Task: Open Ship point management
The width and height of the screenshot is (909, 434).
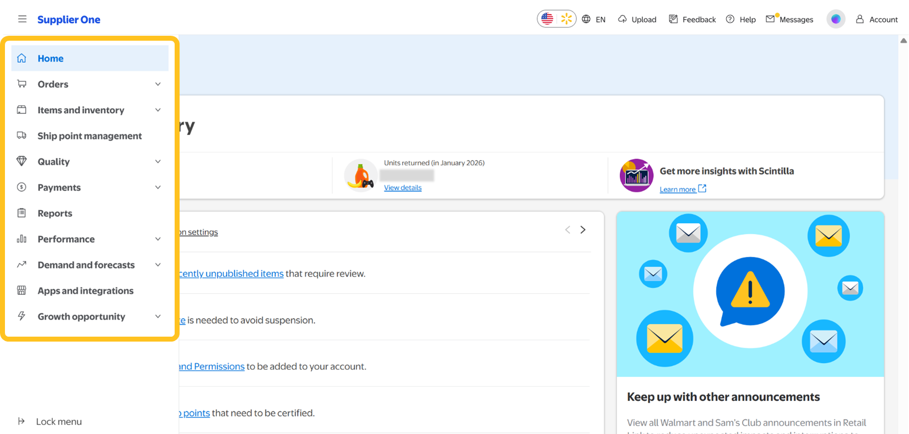Action: (90, 136)
